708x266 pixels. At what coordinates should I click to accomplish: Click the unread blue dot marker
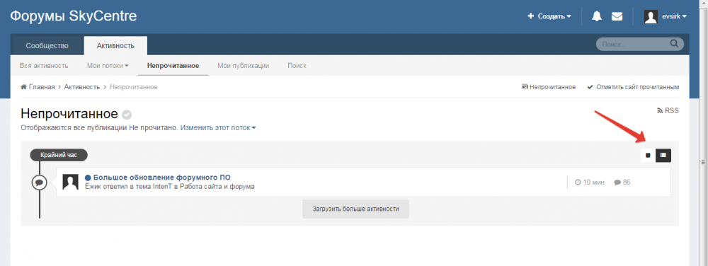[x=88, y=178]
